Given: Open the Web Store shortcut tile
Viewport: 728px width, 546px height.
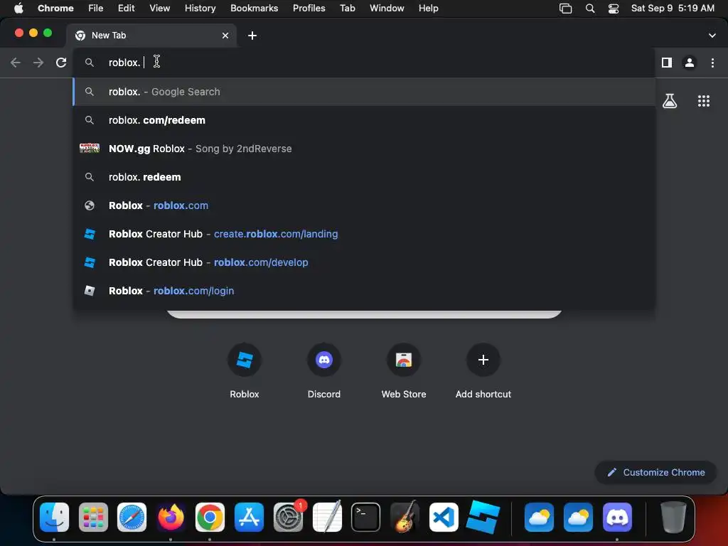Looking at the screenshot, I should [404, 371].
